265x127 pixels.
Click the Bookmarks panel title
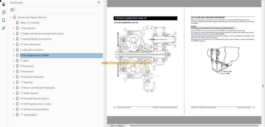click(17, 2)
